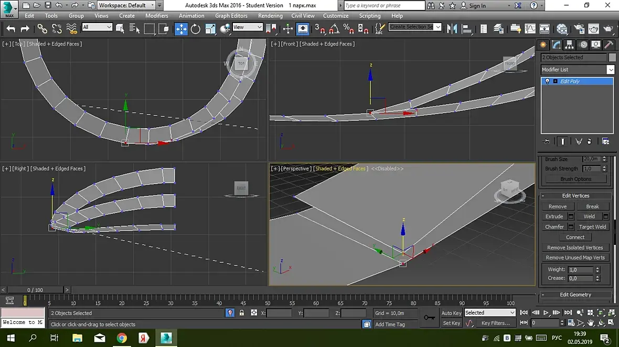Open the Graph Editors menu

pos(231,16)
